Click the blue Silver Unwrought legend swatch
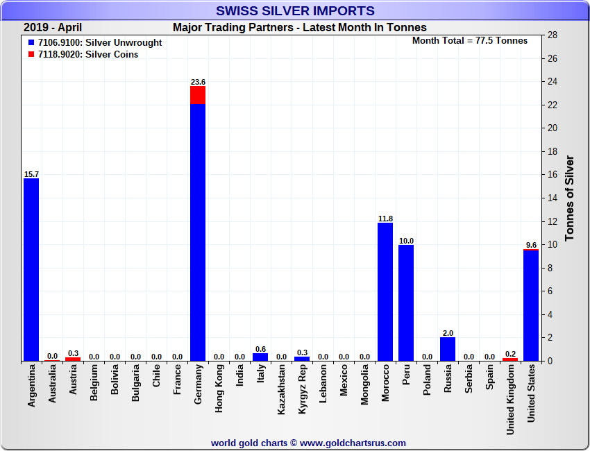Viewport: 590px width, 451px height. [x=31, y=43]
